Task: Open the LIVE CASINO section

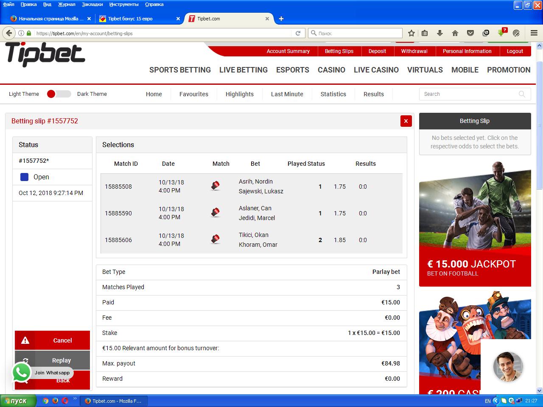Action: tap(376, 70)
